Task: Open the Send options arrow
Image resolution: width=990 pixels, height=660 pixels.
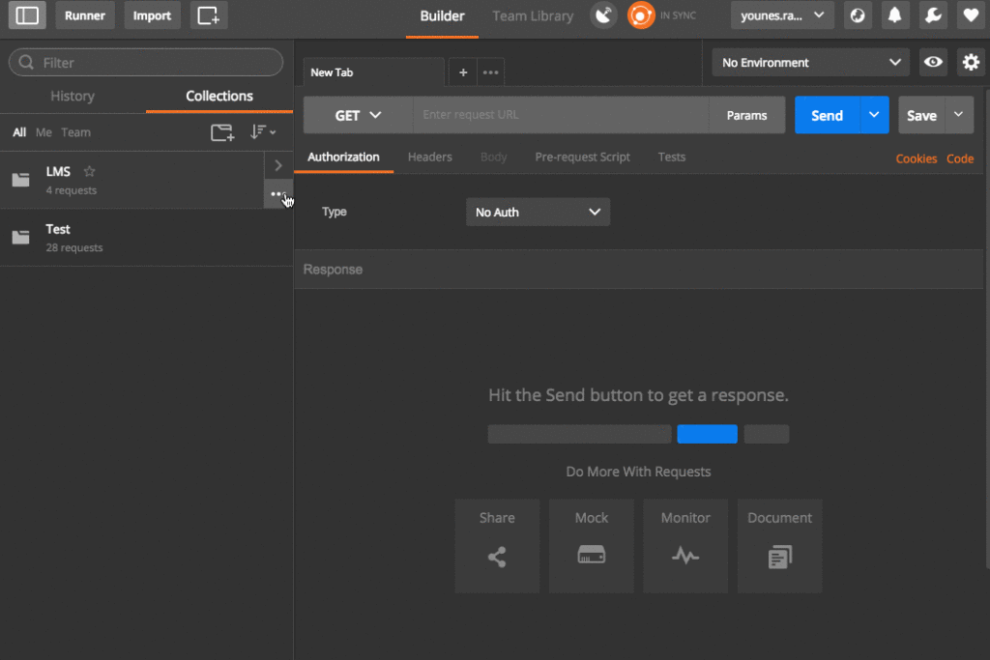Action: [x=874, y=115]
